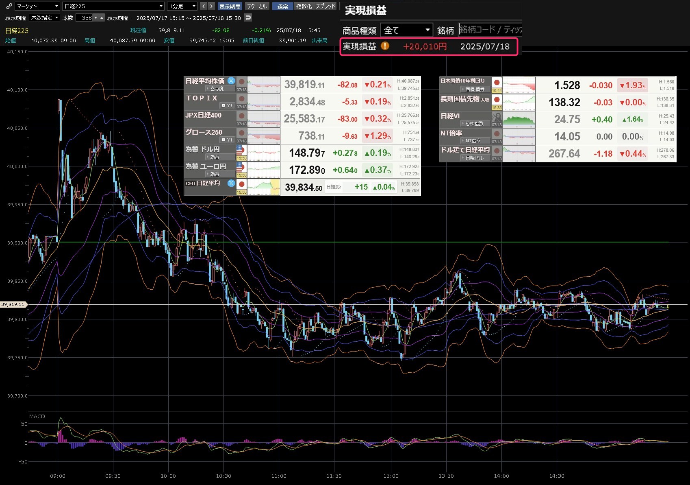The image size is (690, 485).
Task: Open the 日本国債10年利回り mini chart thumbnail
Action: click(519, 85)
